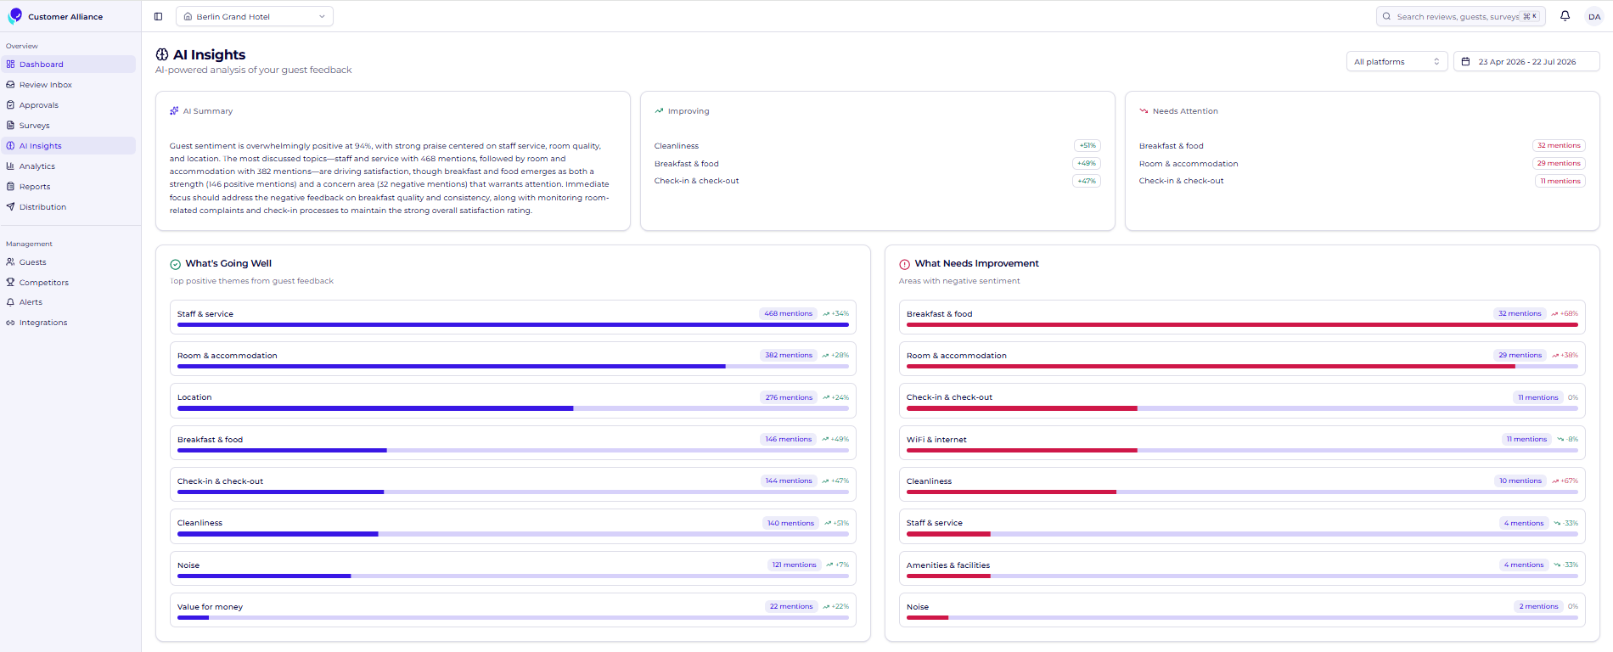Toggle the sidebar collapse icon
Image resolution: width=1613 pixels, height=652 pixels.
pyautogui.click(x=158, y=16)
